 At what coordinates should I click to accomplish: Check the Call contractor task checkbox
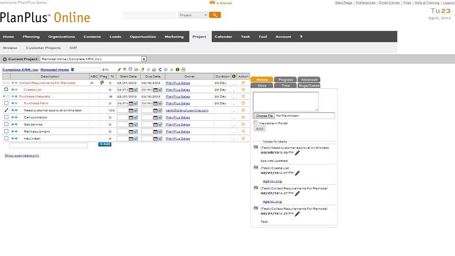[6, 117]
